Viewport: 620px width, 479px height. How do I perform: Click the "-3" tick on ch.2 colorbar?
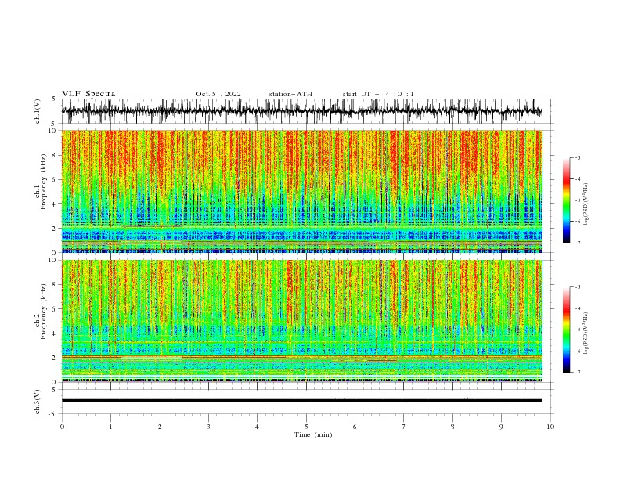tap(578, 287)
